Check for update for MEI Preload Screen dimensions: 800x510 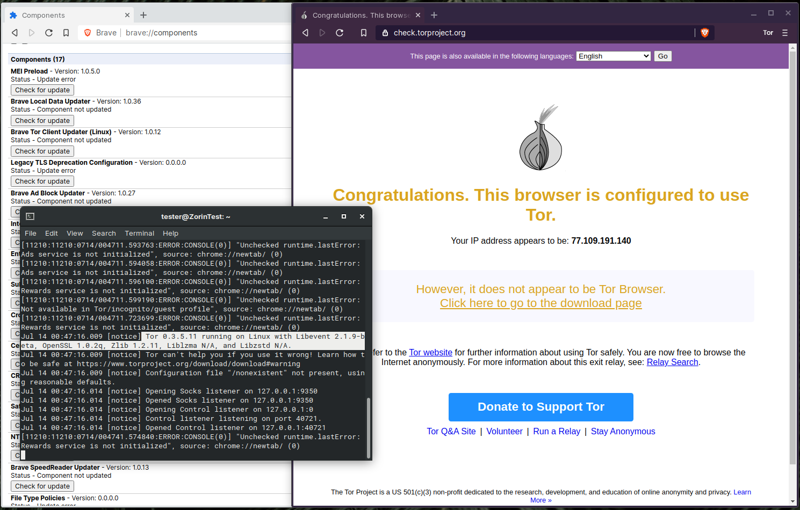(x=42, y=90)
